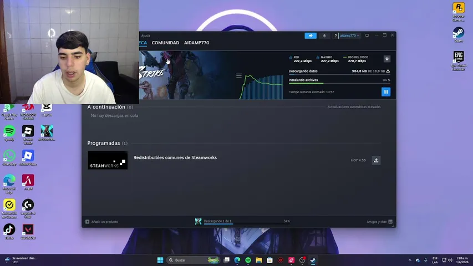This screenshot has width=473, height=266.
Task: Click the download icon next to 18,8 GB
Action: pos(388,71)
